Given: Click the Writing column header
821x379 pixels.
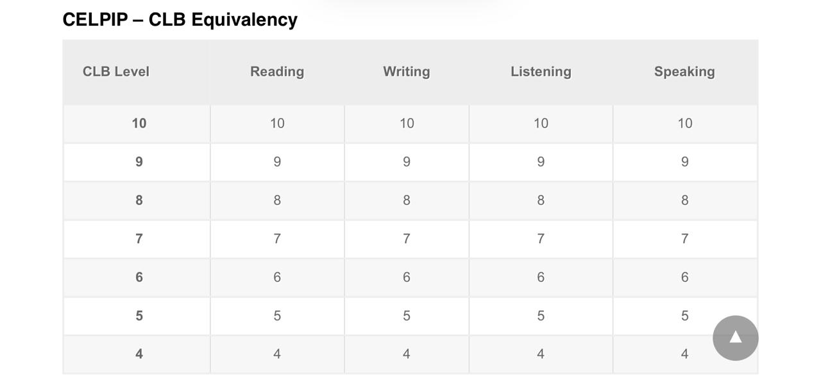Looking at the screenshot, I should coord(406,71).
